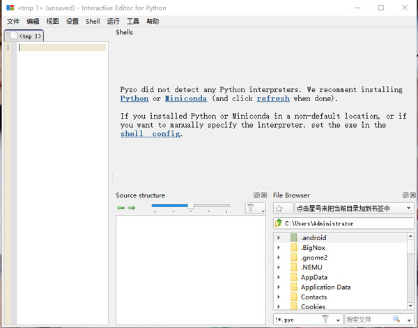Click the search magnifier icon in File Browser
The image size is (418, 328).
[x=396, y=319]
